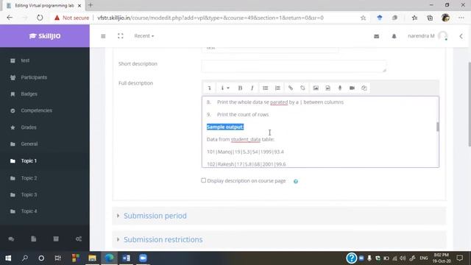Viewport: 471px width, 265px height.
Task: Open browser settings ellipsis menu
Action: pyautogui.click(x=461, y=18)
